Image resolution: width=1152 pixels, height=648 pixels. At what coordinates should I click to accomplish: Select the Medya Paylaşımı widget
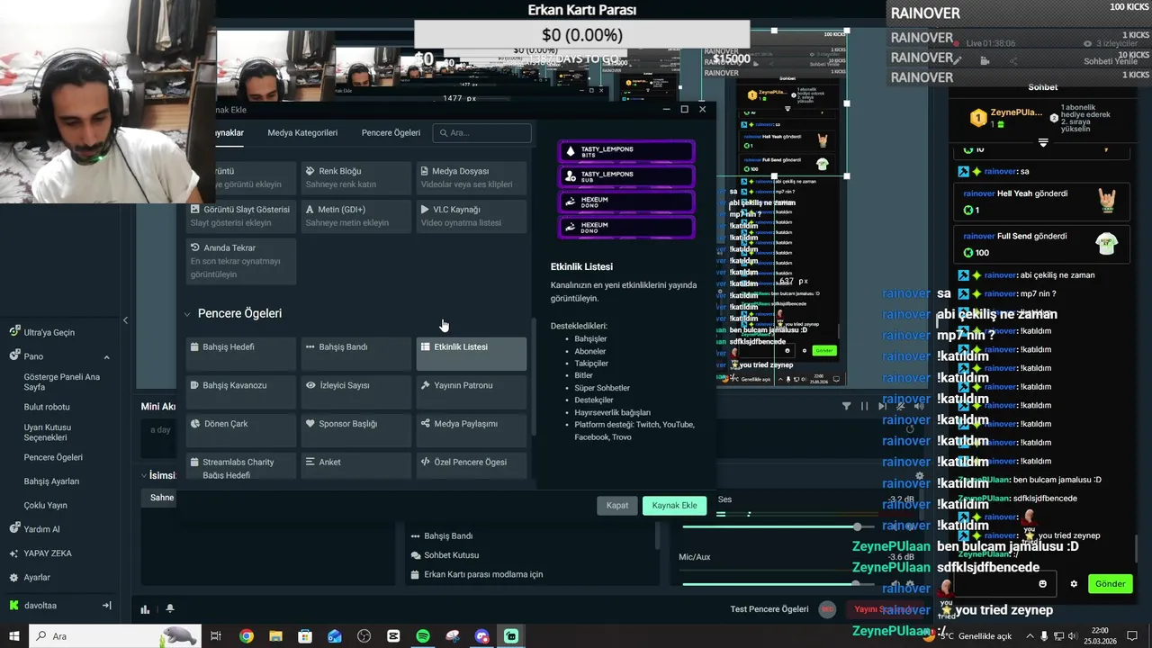[x=471, y=431]
